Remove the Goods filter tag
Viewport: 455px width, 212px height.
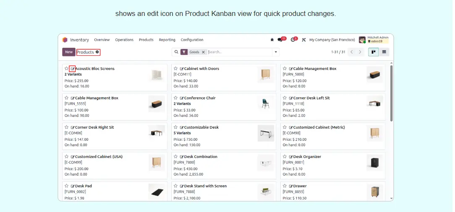point(203,52)
